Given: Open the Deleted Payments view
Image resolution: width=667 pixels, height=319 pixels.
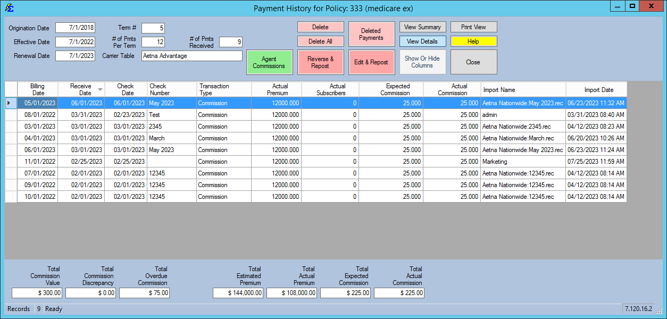Looking at the screenshot, I should 371,34.
